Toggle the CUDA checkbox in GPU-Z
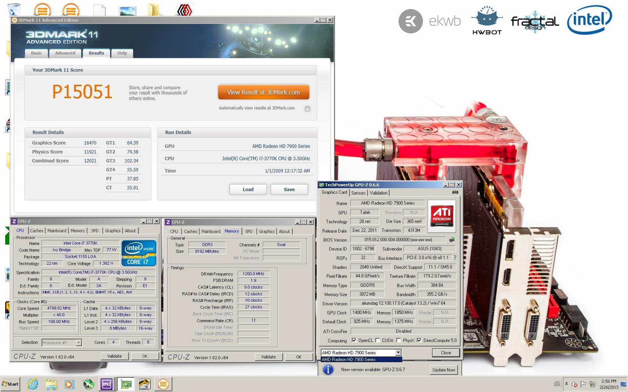Viewport: 628px width, 392px height. pyautogui.click(x=378, y=340)
